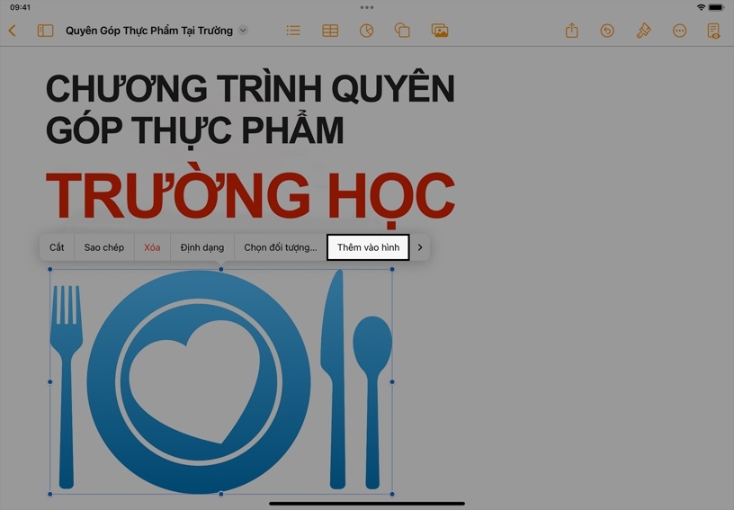Open the shapes insert icon
Viewport: 734px width, 510px height.
click(402, 31)
